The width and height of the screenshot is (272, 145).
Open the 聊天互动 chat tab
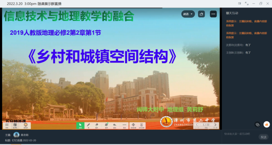[x=232, y=13]
